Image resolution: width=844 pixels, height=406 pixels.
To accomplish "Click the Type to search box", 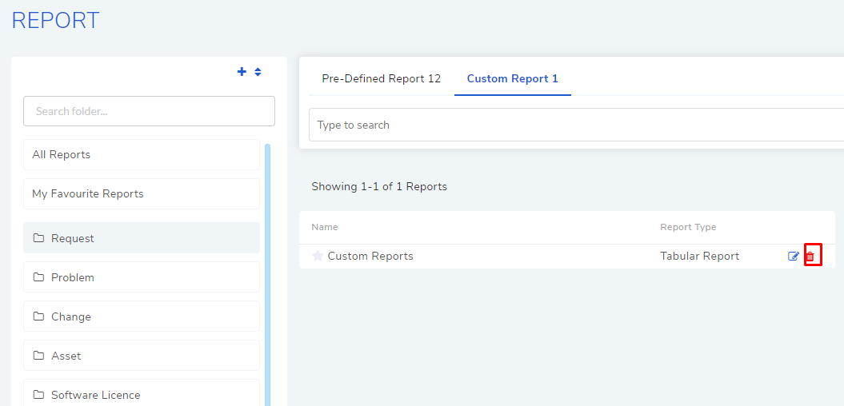I will coord(576,125).
